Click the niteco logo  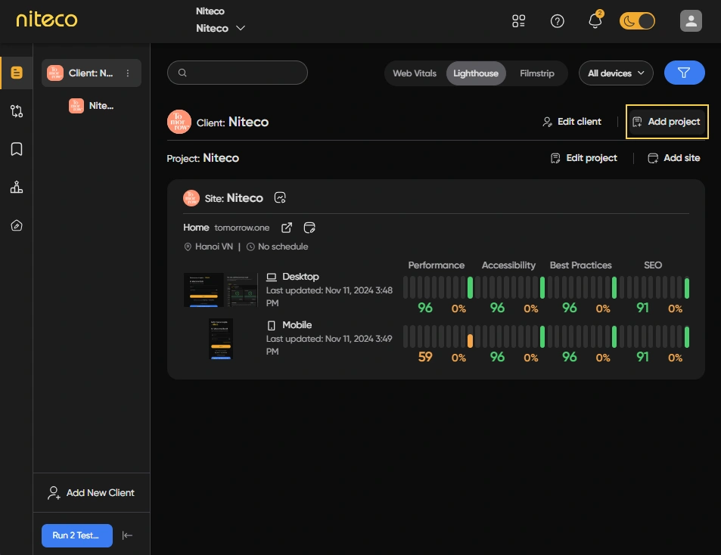[46, 20]
